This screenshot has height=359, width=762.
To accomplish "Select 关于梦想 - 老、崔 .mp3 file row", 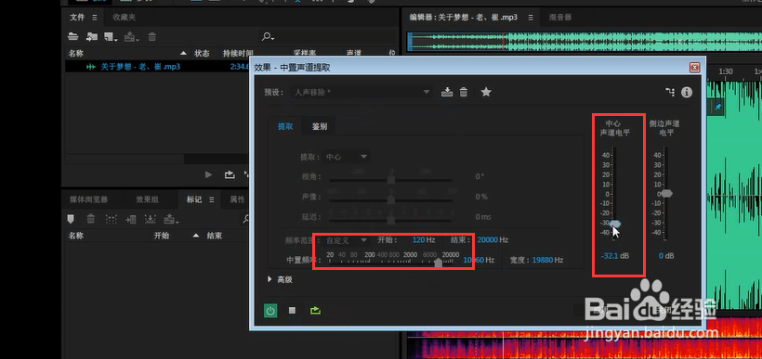I will coord(158,67).
